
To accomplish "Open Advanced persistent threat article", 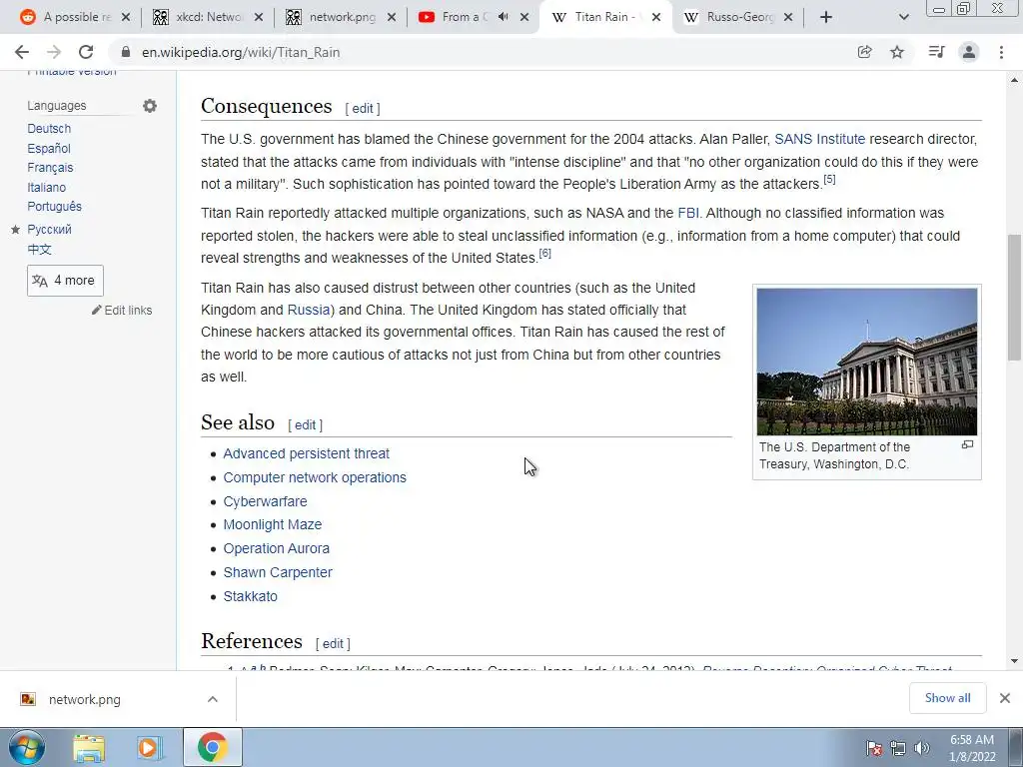I will pyautogui.click(x=306, y=453).
